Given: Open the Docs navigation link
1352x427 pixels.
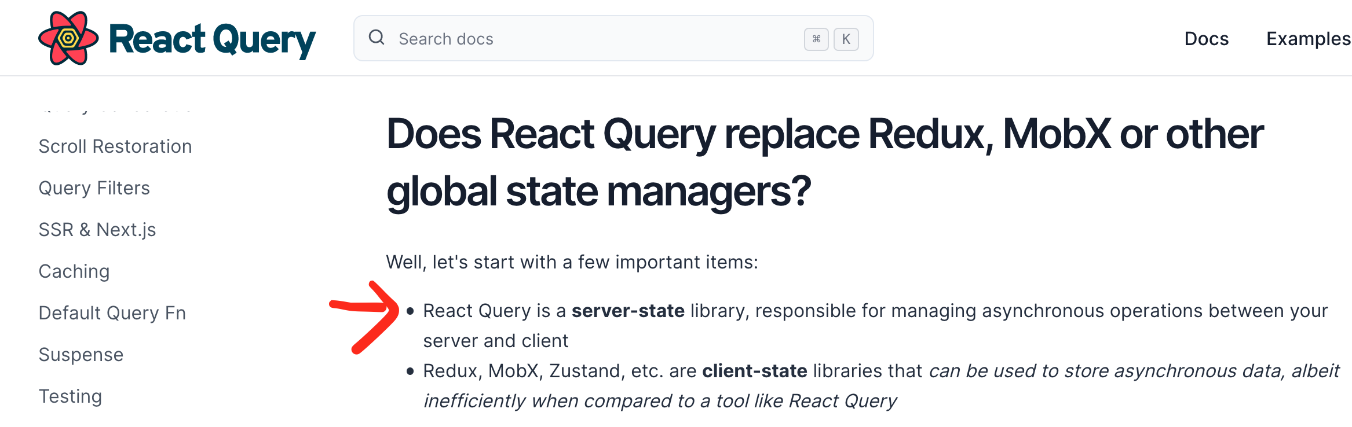Looking at the screenshot, I should (1207, 39).
